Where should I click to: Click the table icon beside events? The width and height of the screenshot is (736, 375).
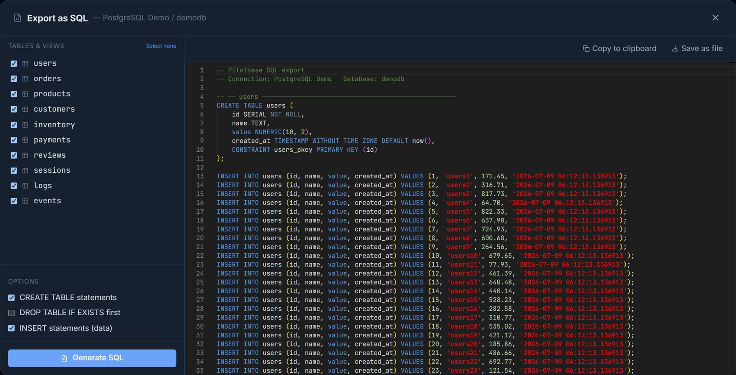pyautogui.click(x=25, y=201)
